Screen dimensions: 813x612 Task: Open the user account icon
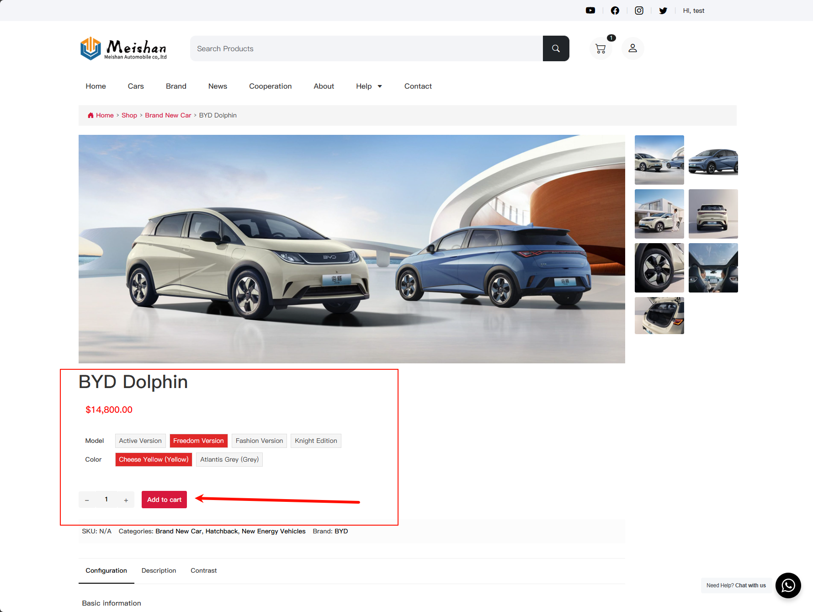pyautogui.click(x=632, y=48)
